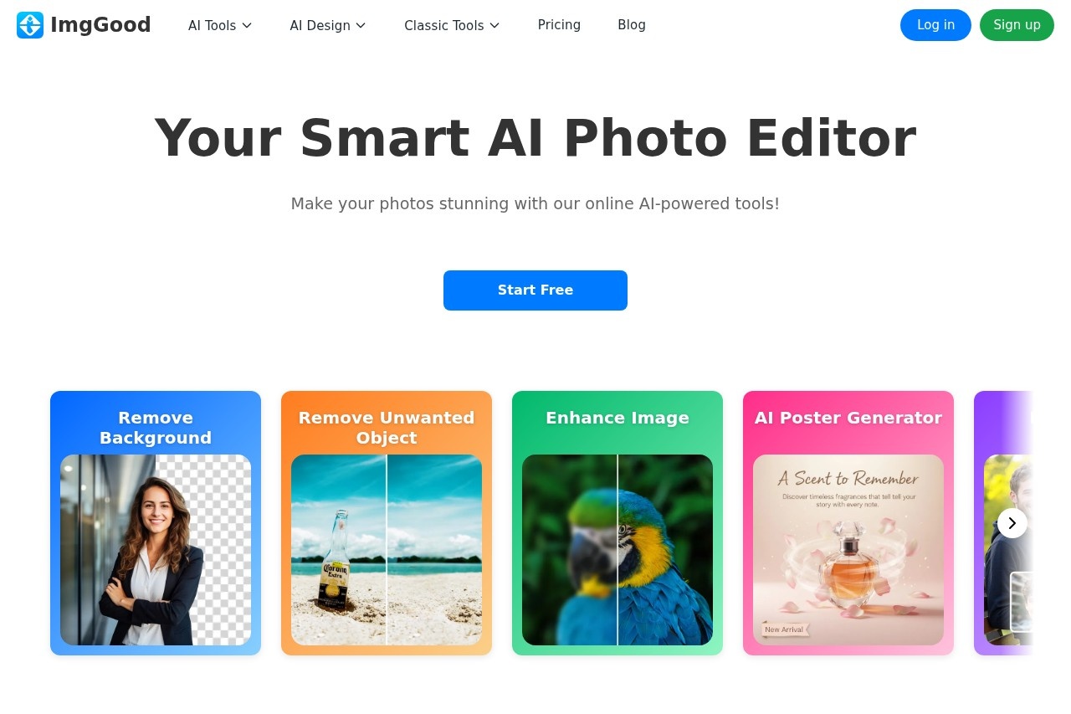Image resolution: width=1071 pixels, height=714 pixels.
Task: Click the Corona bottle before/after divider
Action: point(387,550)
